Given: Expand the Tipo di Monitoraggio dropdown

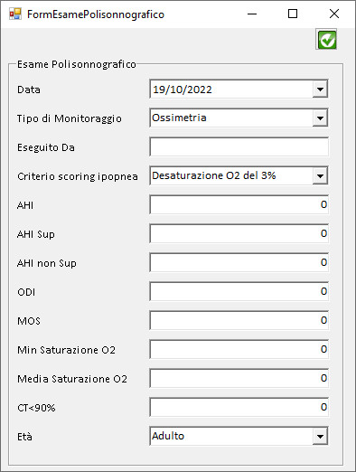Looking at the screenshot, I should click(320, 118).
